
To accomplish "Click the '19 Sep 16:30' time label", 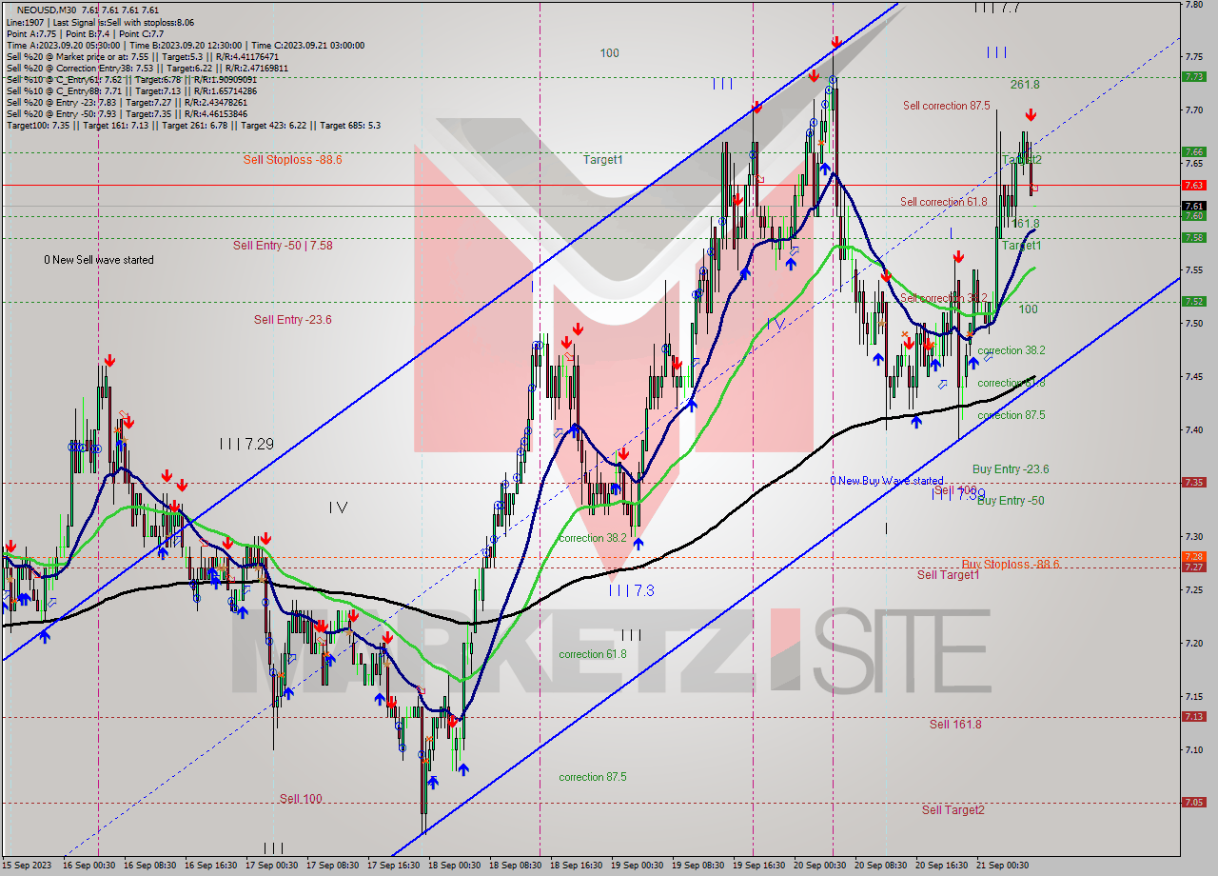I will [758, 866].
